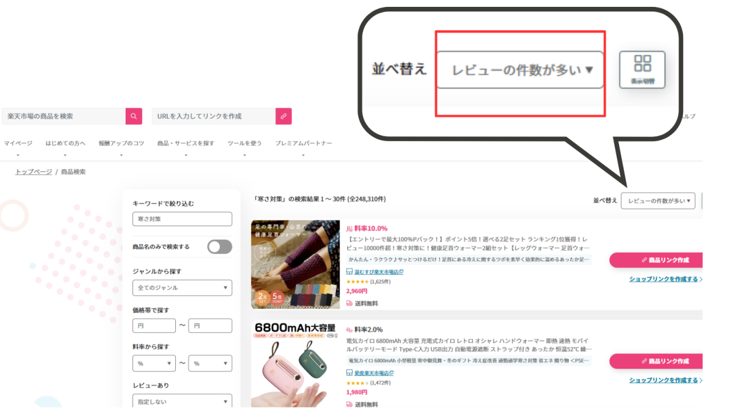Click the 6800mAh hand warmer product thumbnail
Screen dimensions: 731x411
[x=295, y=364]
